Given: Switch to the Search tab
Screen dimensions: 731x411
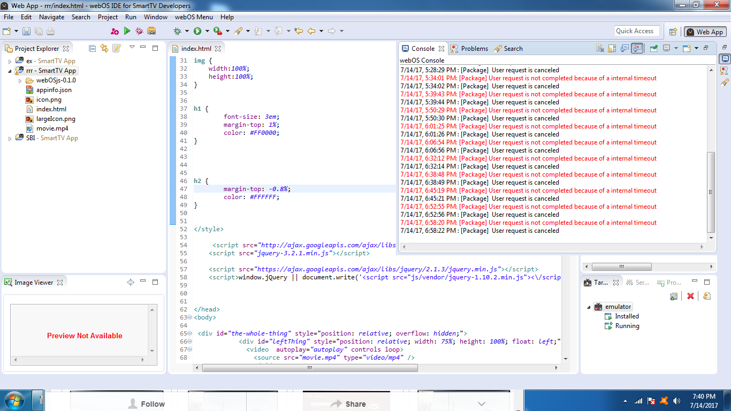Looking at the screenshot, I should [508, 48].
